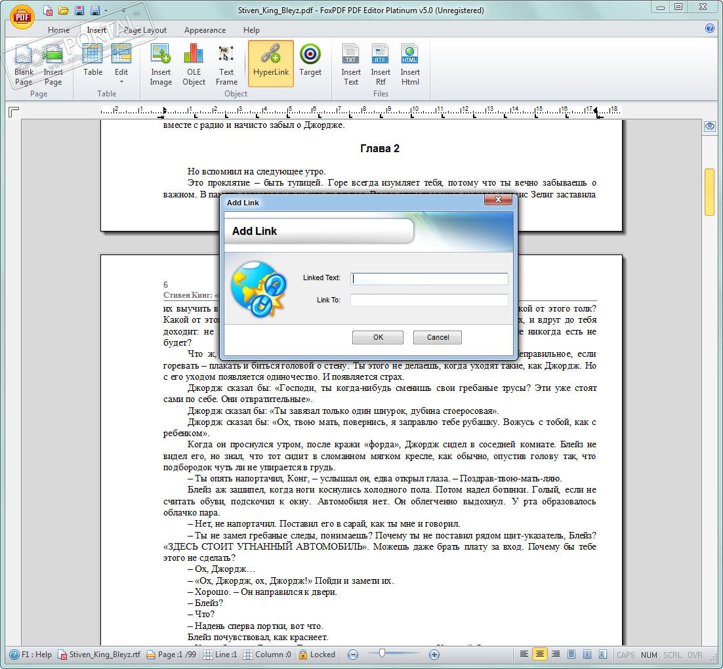The height and width of the screenshot is (669, 723).
Task: Select the Insert ribbon tab
Action: (96, 30)
